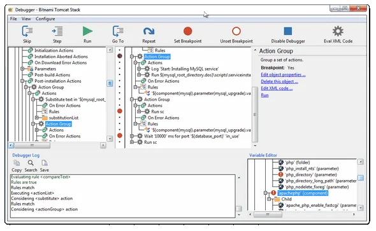Click the Variable Editor horizontal scrollbar thumb
The image size is (376, 231).
point(268,214)
